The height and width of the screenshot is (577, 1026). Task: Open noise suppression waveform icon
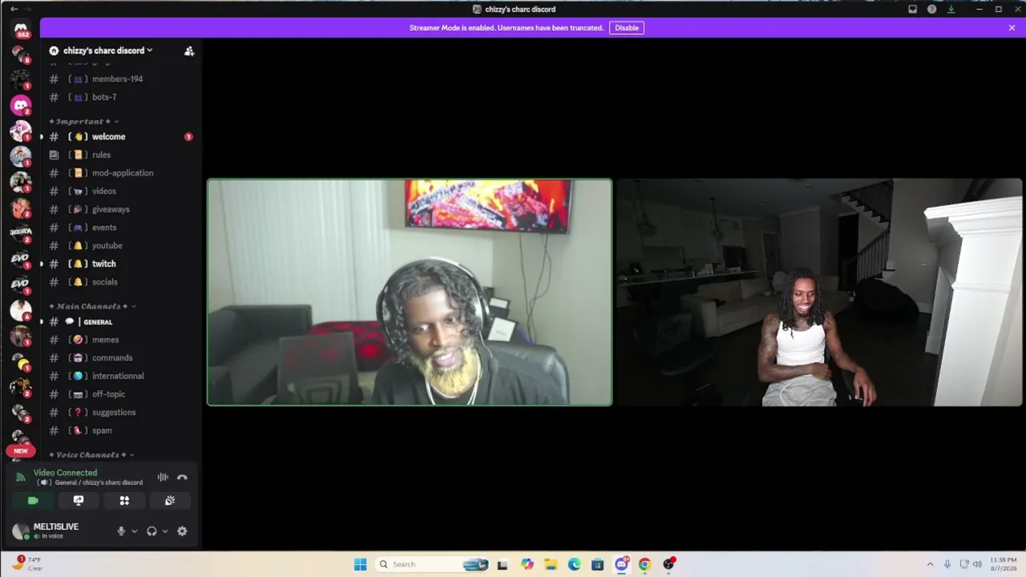click(163, 478)
